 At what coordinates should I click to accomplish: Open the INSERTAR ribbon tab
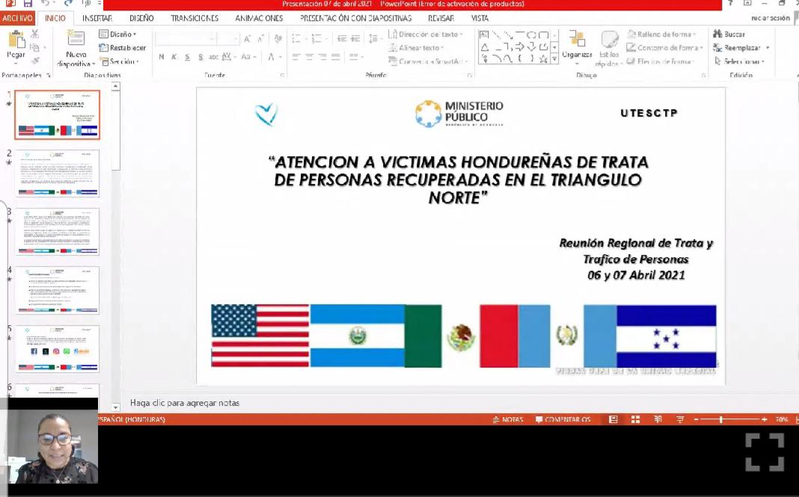point(97,18)
